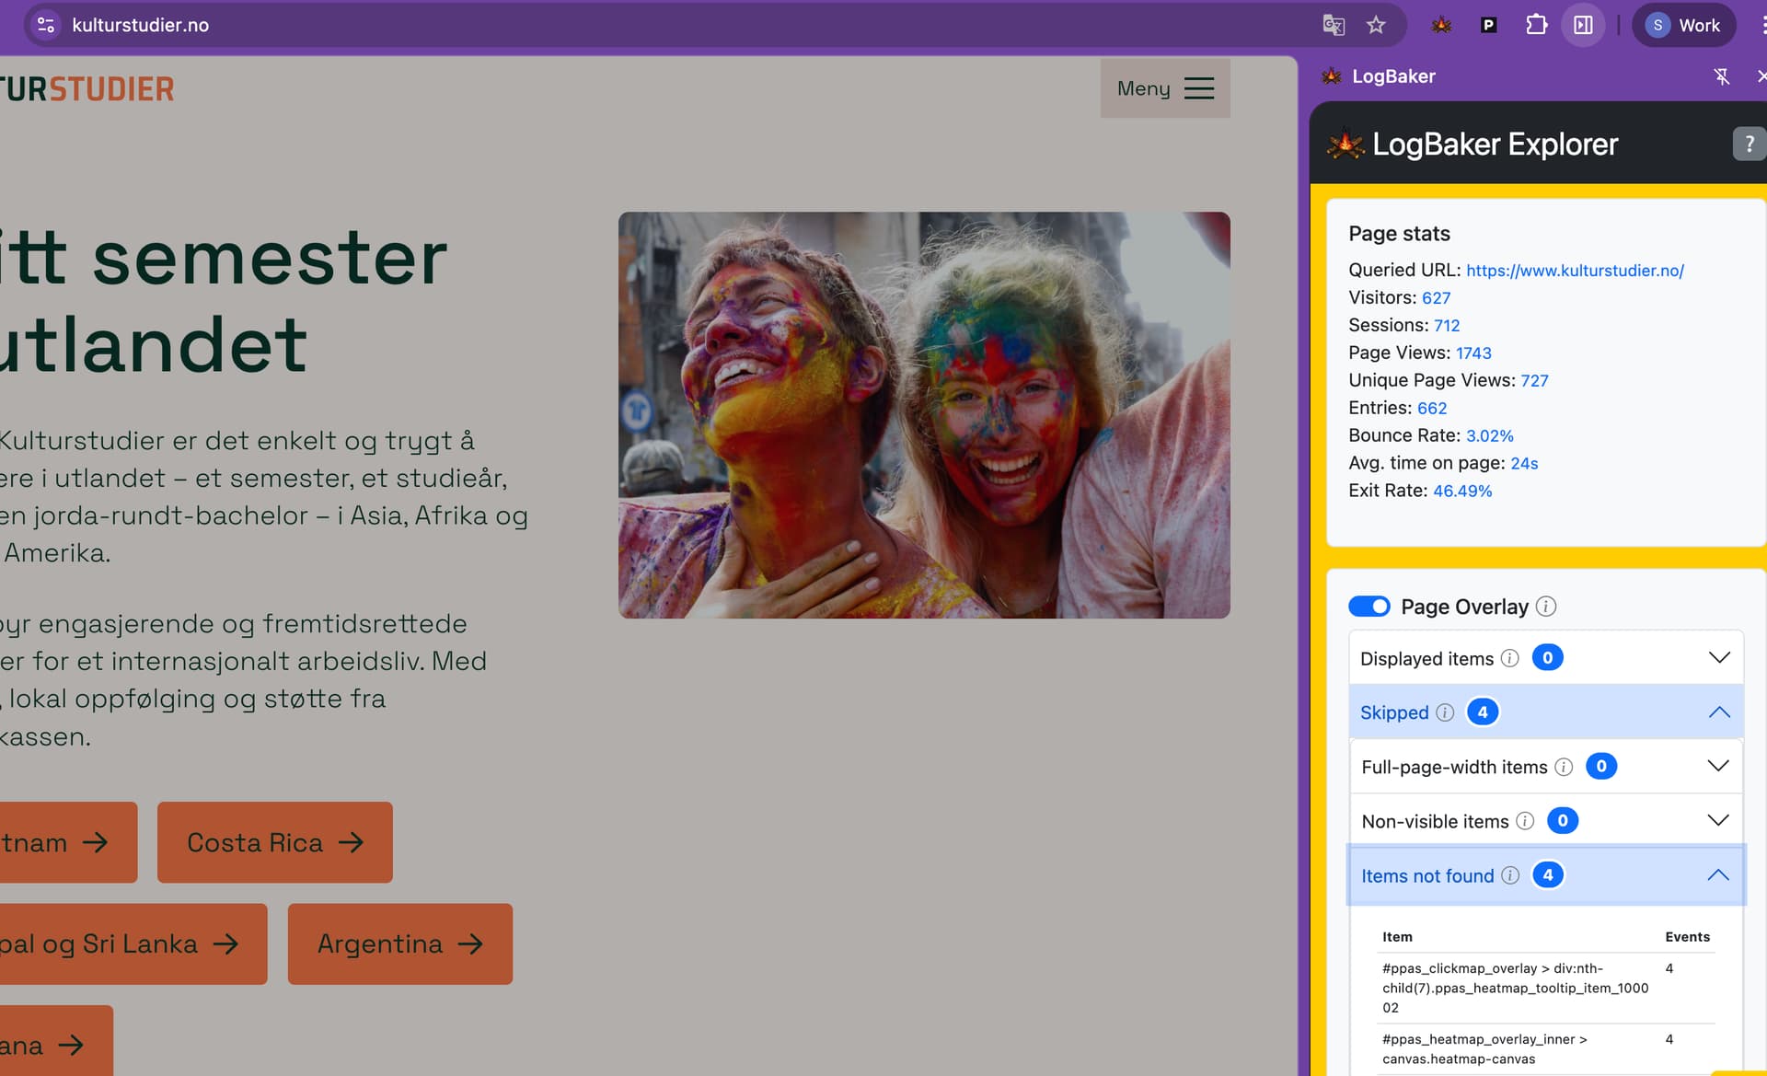
Task: Bookmark this page with the star icon
Action: tap(1376, 25)
